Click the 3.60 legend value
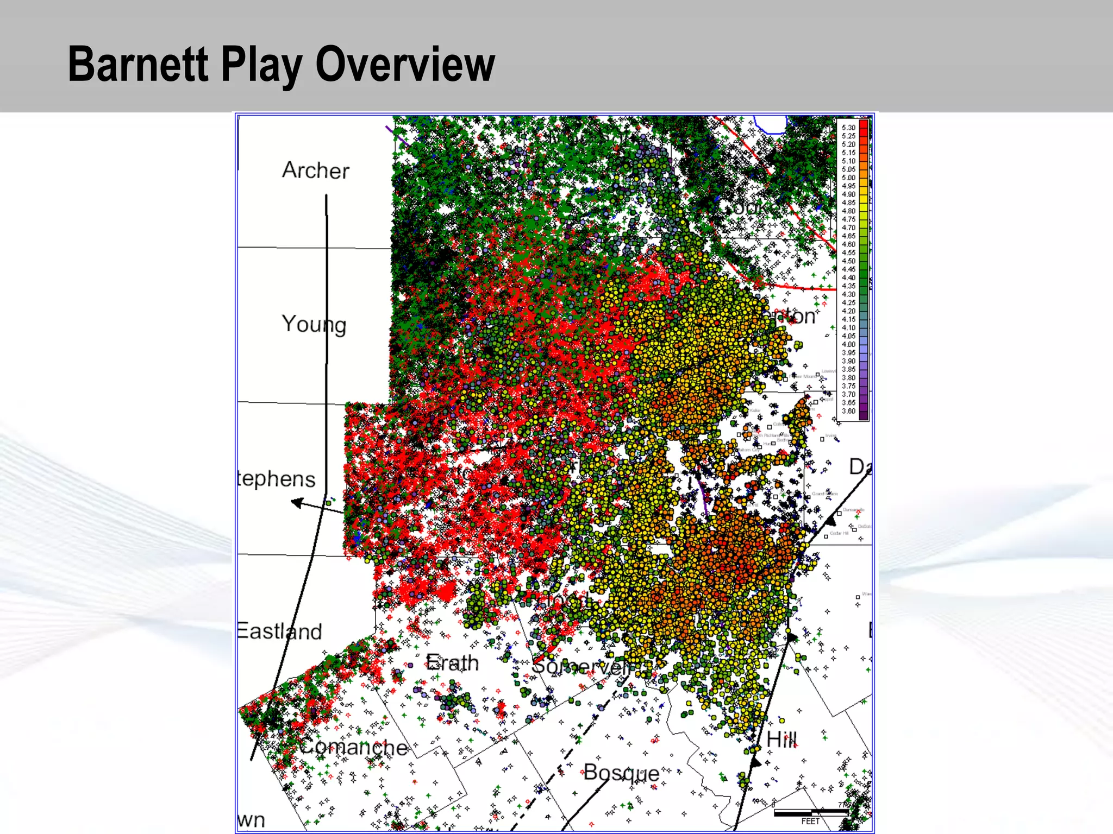 [x=848, y=411]
